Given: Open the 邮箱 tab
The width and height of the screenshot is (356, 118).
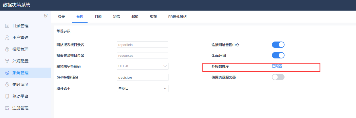Looking at the screenshot, I should coord(135,17).
